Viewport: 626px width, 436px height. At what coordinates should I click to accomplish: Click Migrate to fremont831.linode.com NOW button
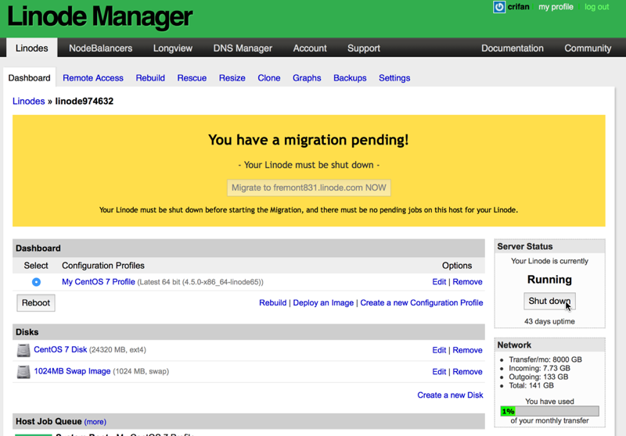point(309,188)
